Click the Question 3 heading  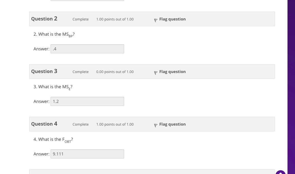pyautogui.click(x=44, y=71)
